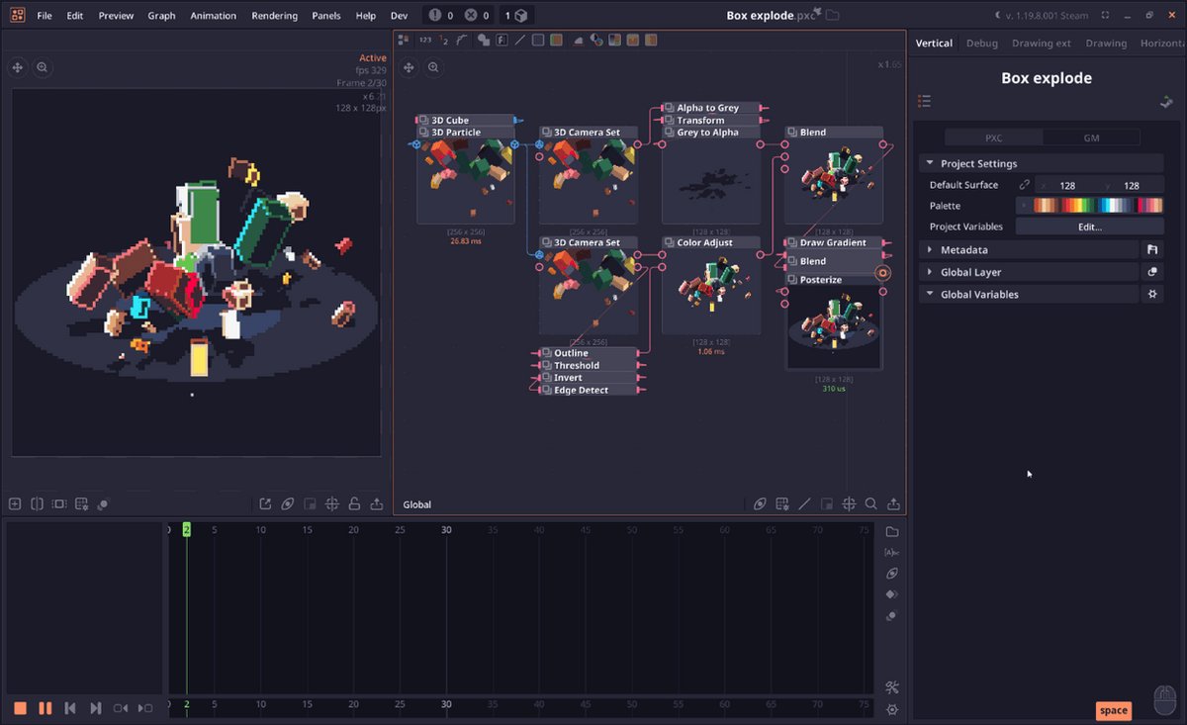Click the padlock icon below preview
The width and height of the screenshot is (1187, 725).
click(x=354, y=503)
